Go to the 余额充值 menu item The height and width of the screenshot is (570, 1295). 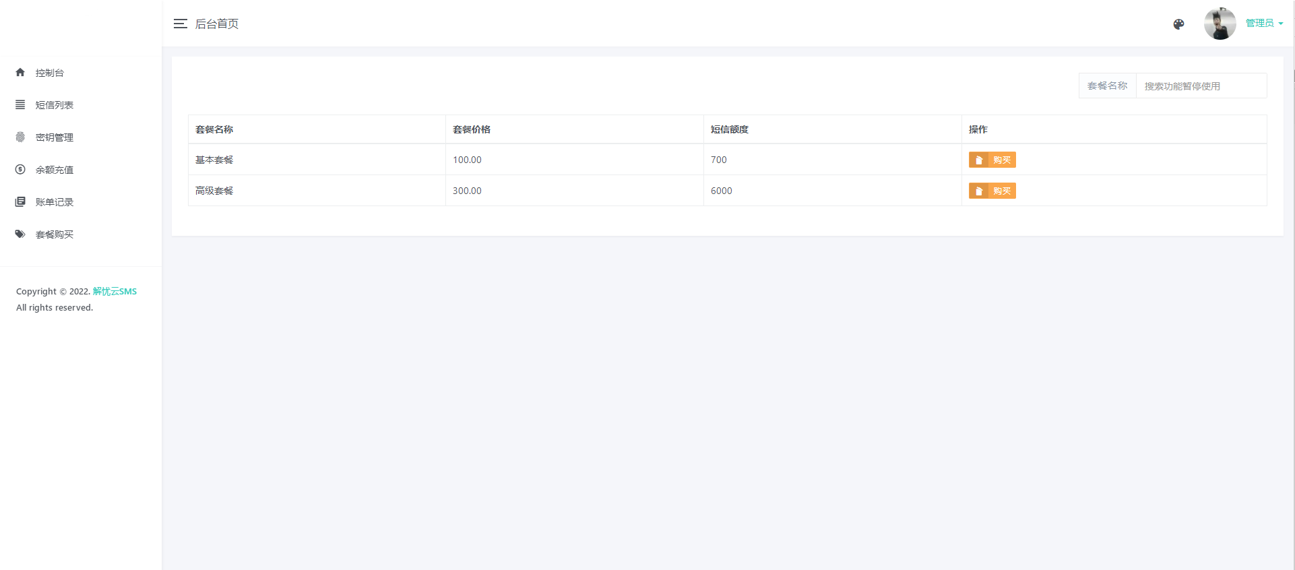tap(55, 170)
